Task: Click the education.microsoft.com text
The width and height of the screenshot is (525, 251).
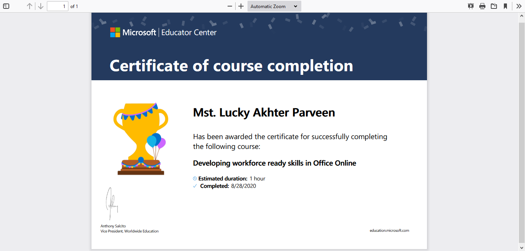Action: click(389, 231)
